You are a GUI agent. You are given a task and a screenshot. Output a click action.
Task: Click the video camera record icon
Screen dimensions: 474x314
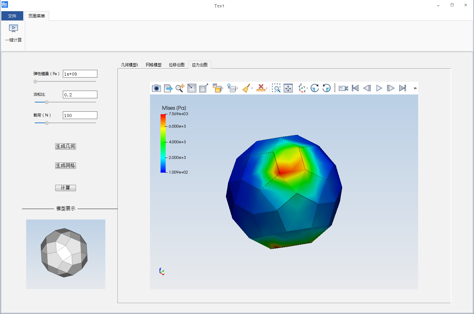(343, 88)
